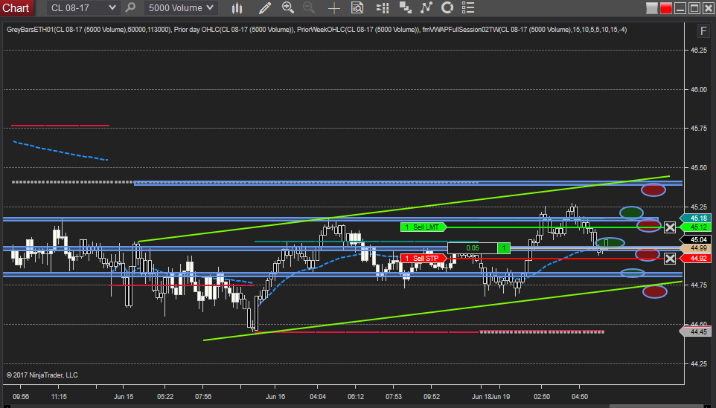This screenshot has width=716, height=408.
Task: Select the green ellipse below 45.25
Action: tap(631, 212)
